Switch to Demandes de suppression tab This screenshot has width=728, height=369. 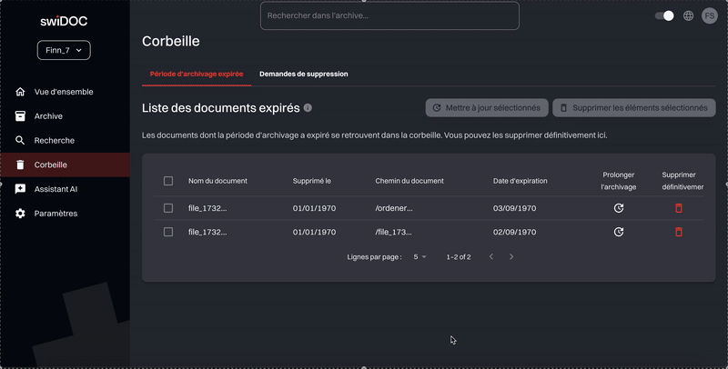pyautogui.click(x=303, y=74)
